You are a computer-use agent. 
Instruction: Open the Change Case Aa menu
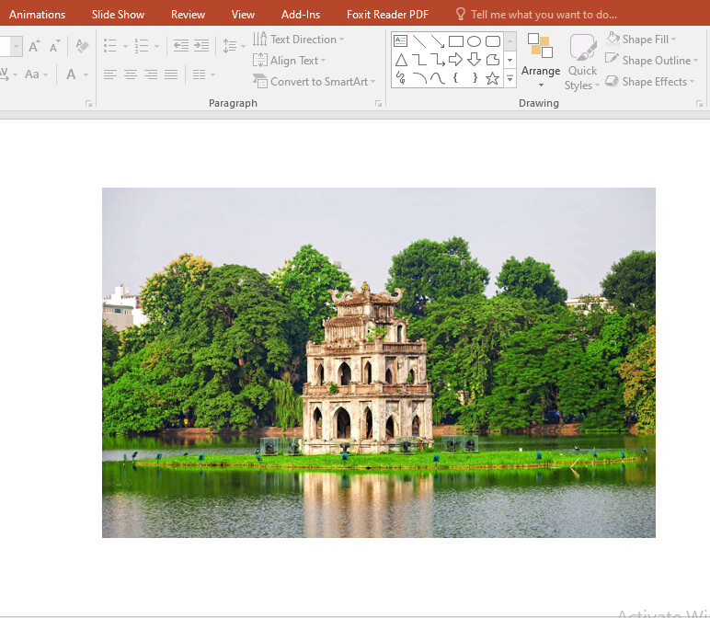pyautogui.click(x=36, y=74)
